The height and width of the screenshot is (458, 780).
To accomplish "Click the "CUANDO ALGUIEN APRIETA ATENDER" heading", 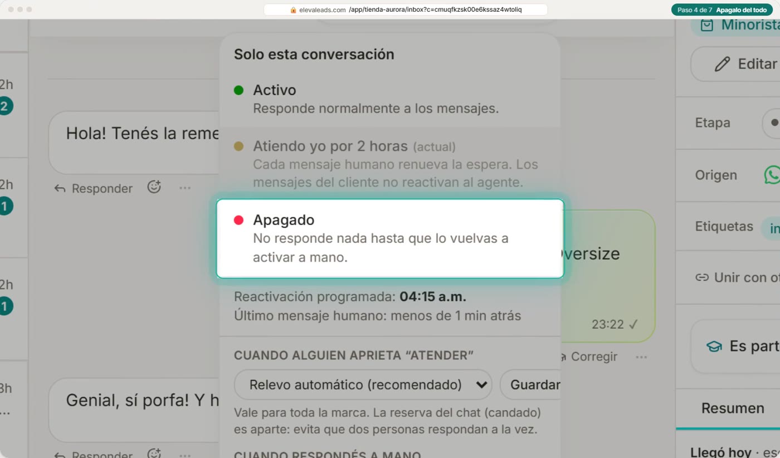I will coord(354,355).
